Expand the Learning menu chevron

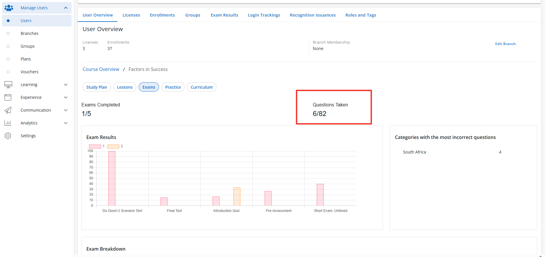[x=66, y=85]
